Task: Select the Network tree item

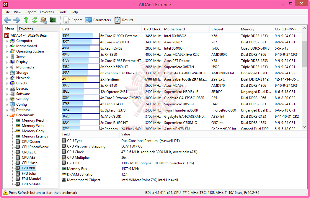Action: pos(23,78)
